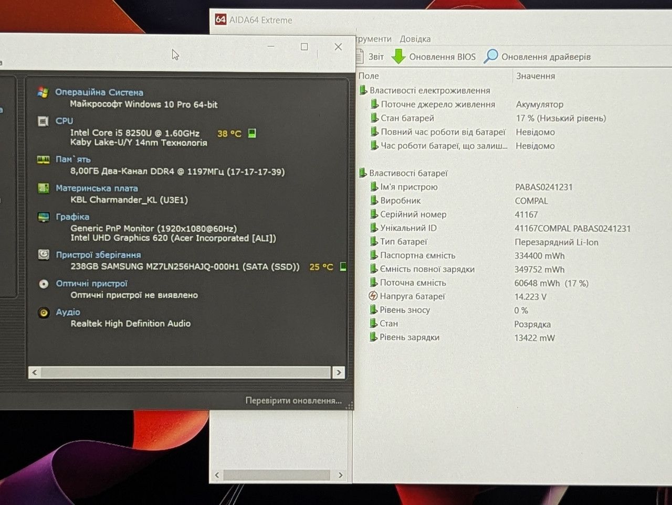Click Оновлення BIOS toolbar button
The image size is (672, 505).
[434, 57]
